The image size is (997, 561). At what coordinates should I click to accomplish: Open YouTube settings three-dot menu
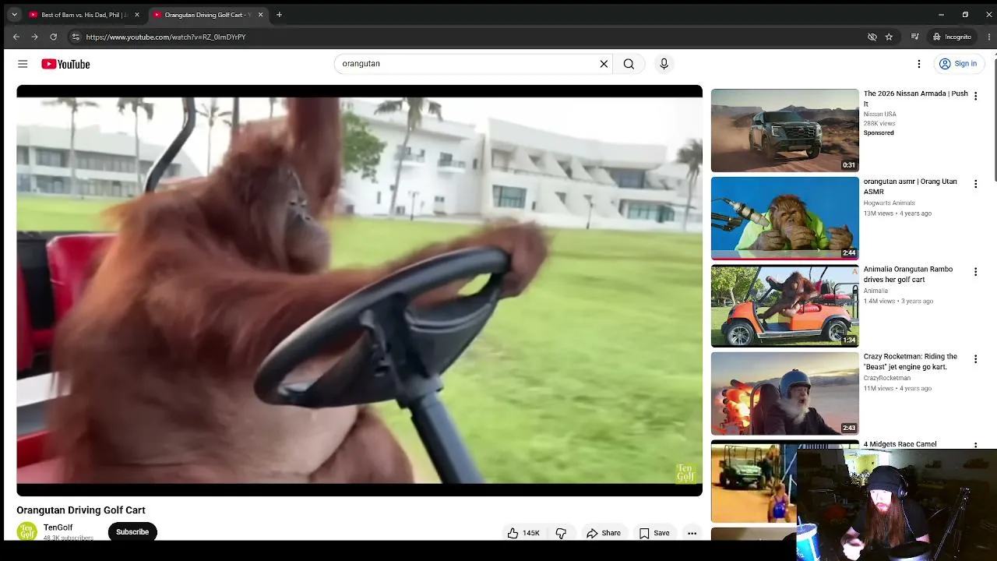[919, 64]
